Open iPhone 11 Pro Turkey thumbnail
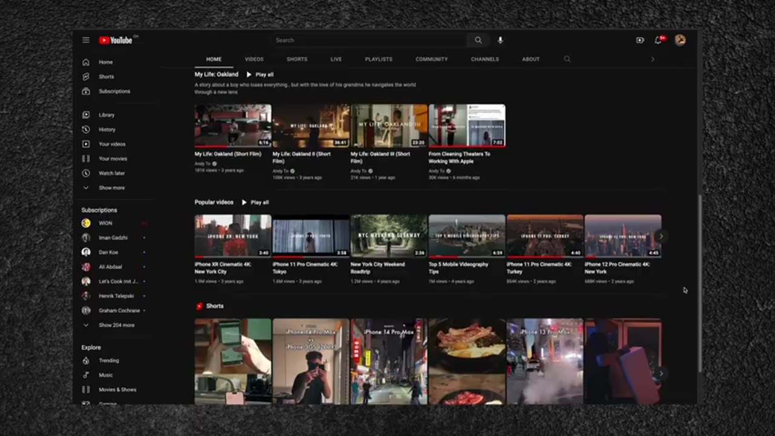The width and height of the screenshot is (775, 436). pos(545,236)
